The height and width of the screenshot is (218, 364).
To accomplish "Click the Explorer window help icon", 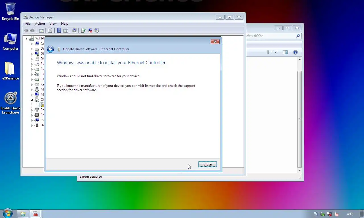I will (x=295, y=52).
